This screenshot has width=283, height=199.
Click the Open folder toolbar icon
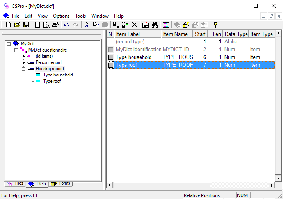[x=17, y=25]
